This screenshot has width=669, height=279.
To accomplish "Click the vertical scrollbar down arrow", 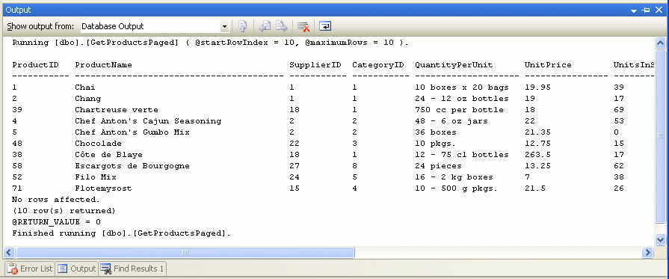I will [x=660, y=239].
